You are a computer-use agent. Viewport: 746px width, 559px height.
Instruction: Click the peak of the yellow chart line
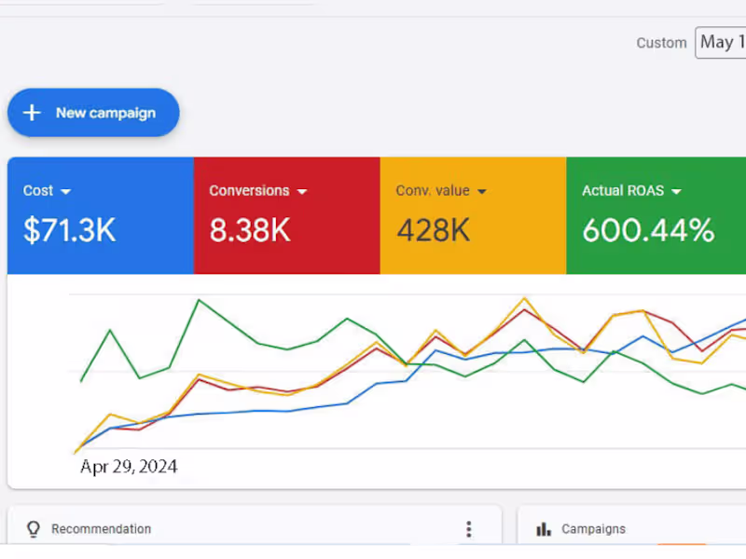click(x=524, y=298)
